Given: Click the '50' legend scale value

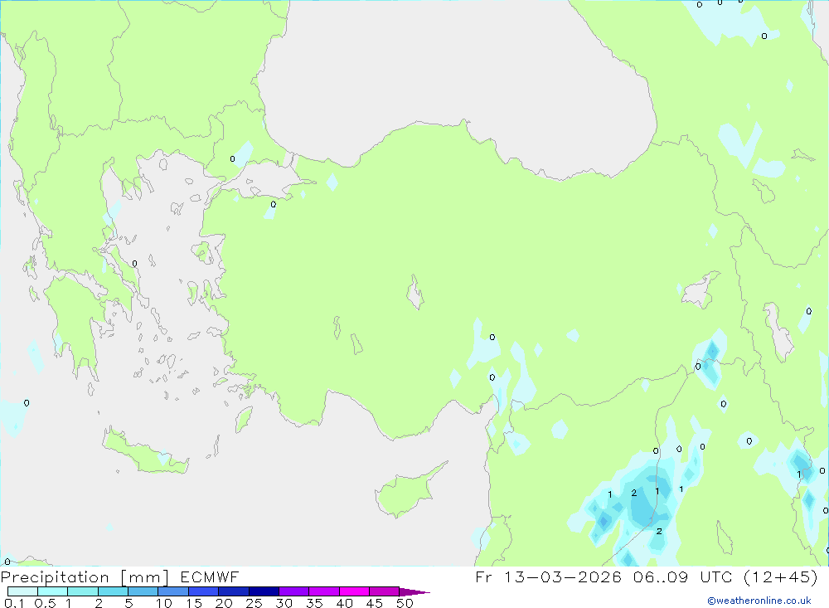Looking at the screenshot, I should (x=405, y=603).
